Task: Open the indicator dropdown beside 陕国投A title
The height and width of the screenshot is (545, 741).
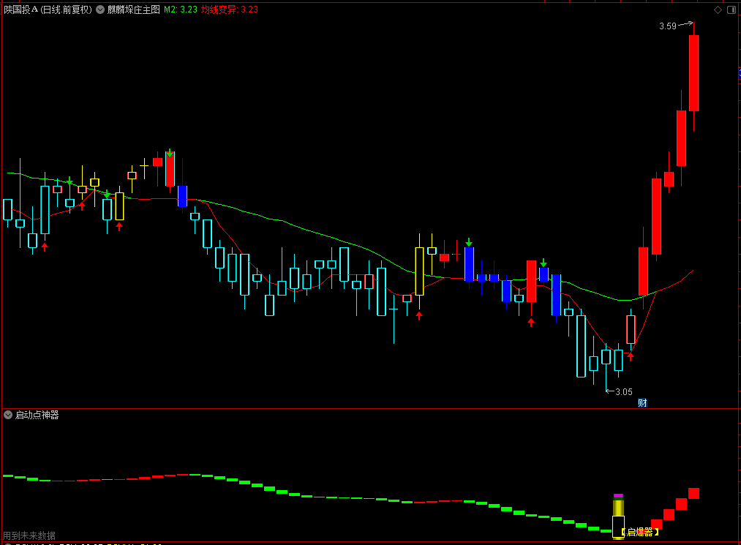Action: pyautogui.click(x=100, y=10)
